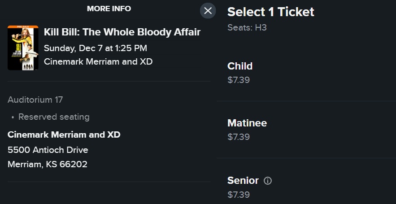
Task: Click the Merriam, KS 66202 text
Action: point(47,165)
